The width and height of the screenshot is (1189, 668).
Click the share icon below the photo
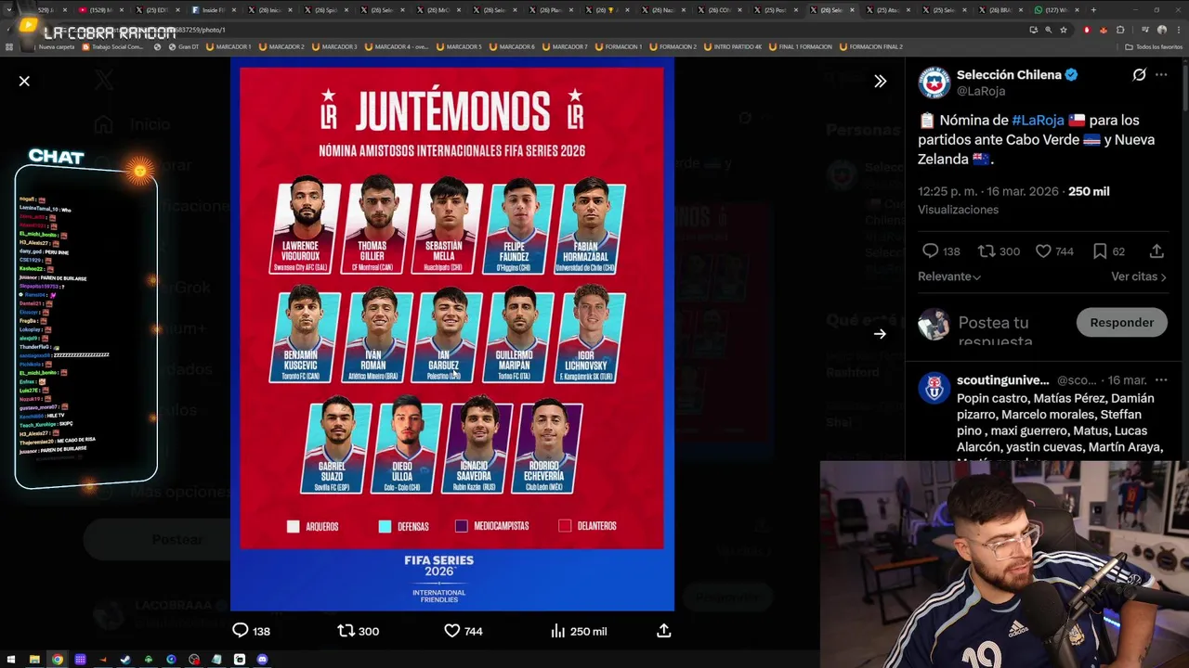pos(664,631)
